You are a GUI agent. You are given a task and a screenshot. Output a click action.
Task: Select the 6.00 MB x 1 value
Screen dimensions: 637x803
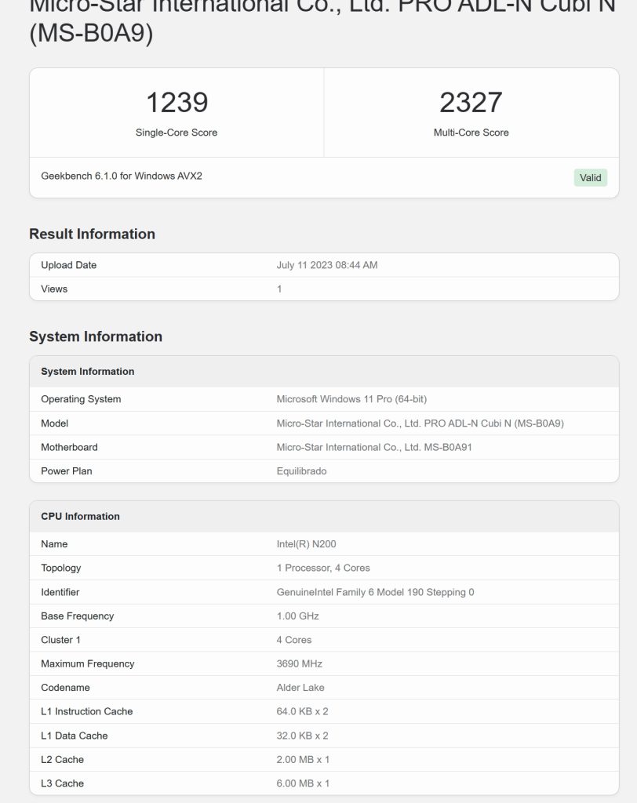tap(303, 783)
